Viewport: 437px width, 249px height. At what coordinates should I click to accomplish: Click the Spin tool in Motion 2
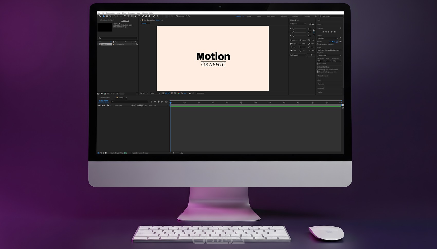(303, 51)
